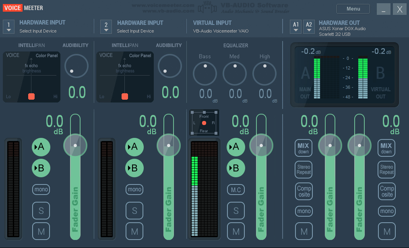This screenshot has width=409, height=248.
Task: Open the Hardware Input 1 device selector
Action: 8,27
